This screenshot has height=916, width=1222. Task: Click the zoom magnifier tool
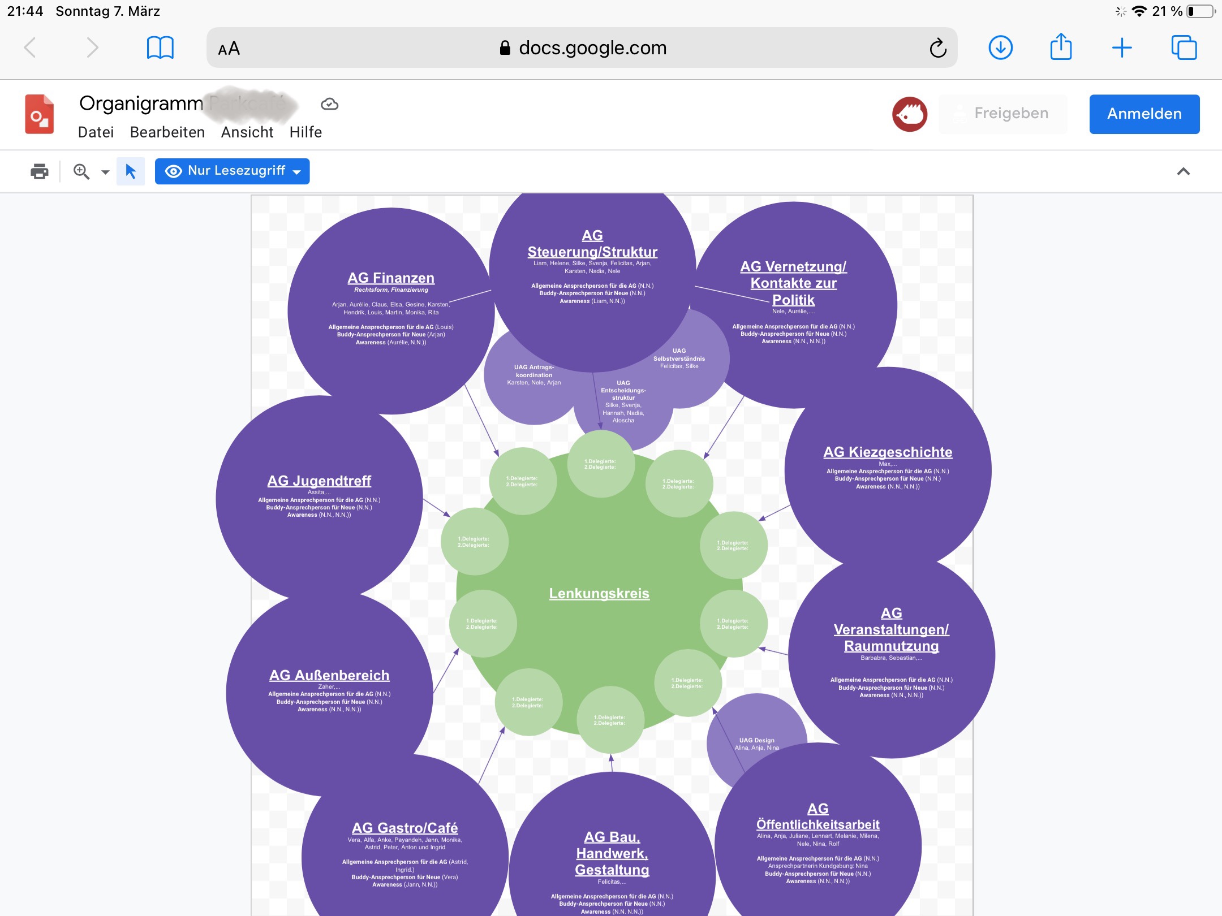(81, 171)
